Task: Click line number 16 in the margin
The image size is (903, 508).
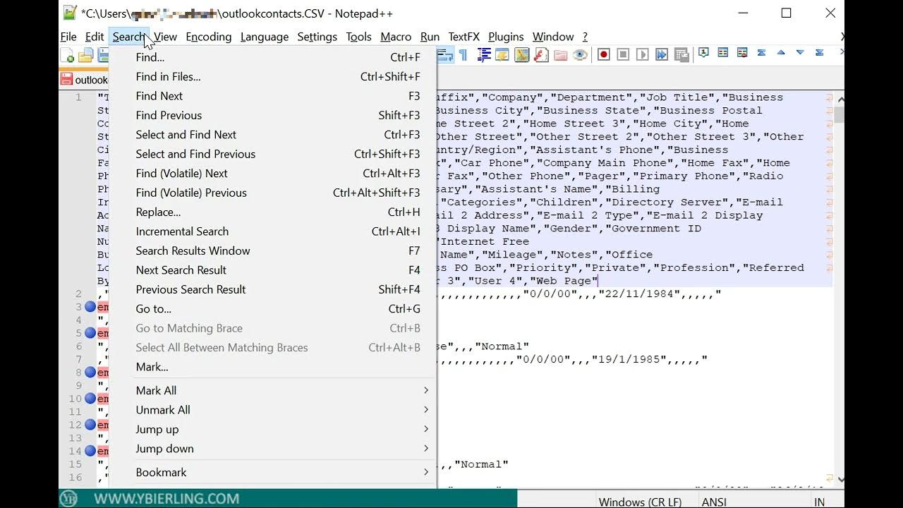Action: pyautogui.click(x=75, y=478)
